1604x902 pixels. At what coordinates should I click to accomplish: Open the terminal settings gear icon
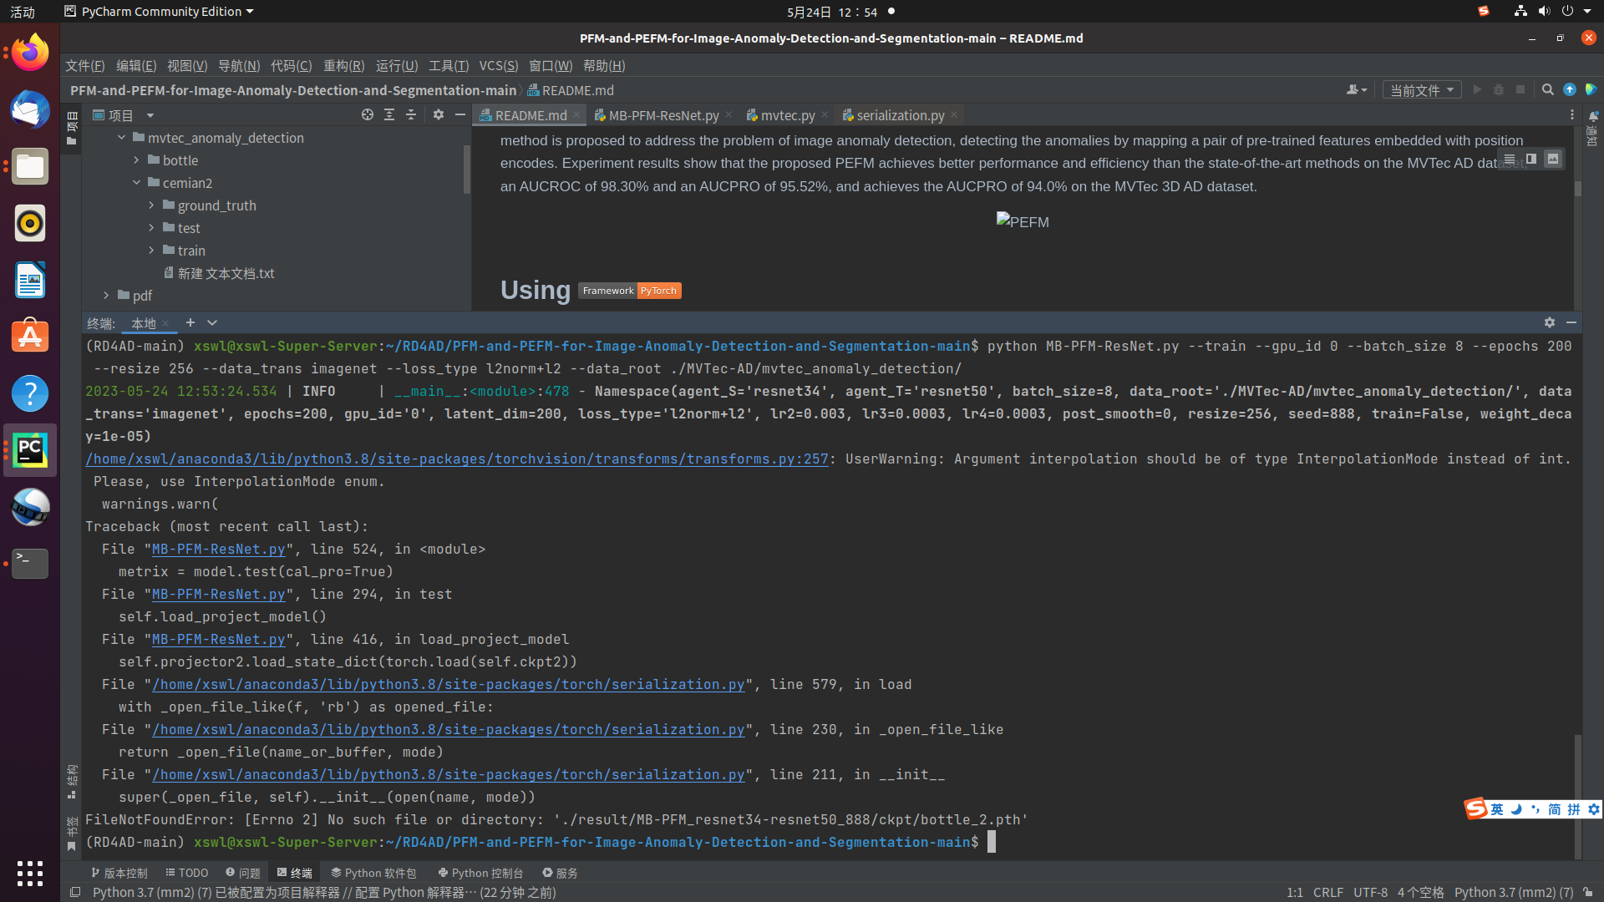coord(1550,322)
